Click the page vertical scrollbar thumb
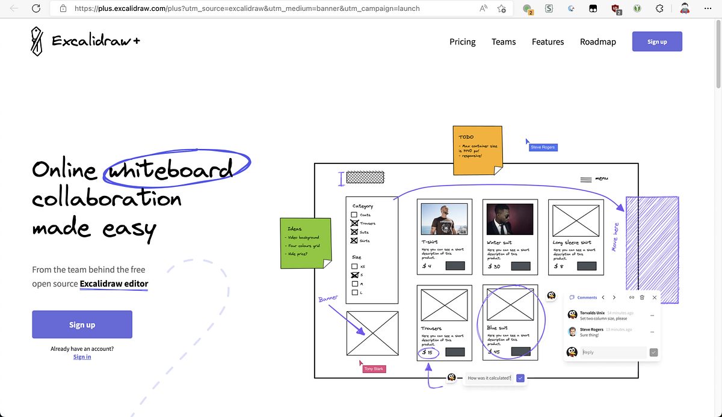The image size is (722, 417). tap(718, 53)
